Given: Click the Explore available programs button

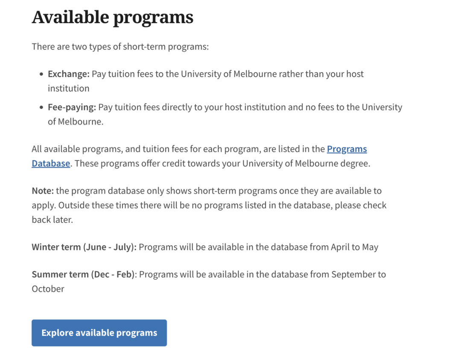Looking at the screenshot, I should [x=99, y=333].
